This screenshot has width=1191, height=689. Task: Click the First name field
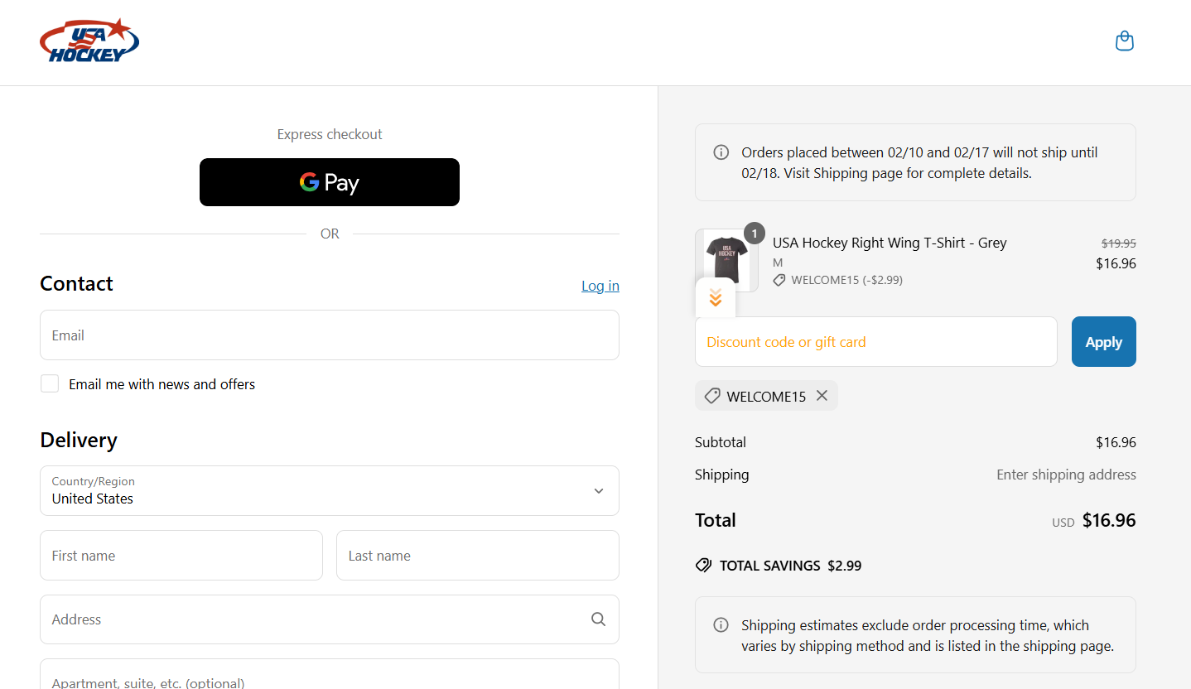click(x=181, y=556)
